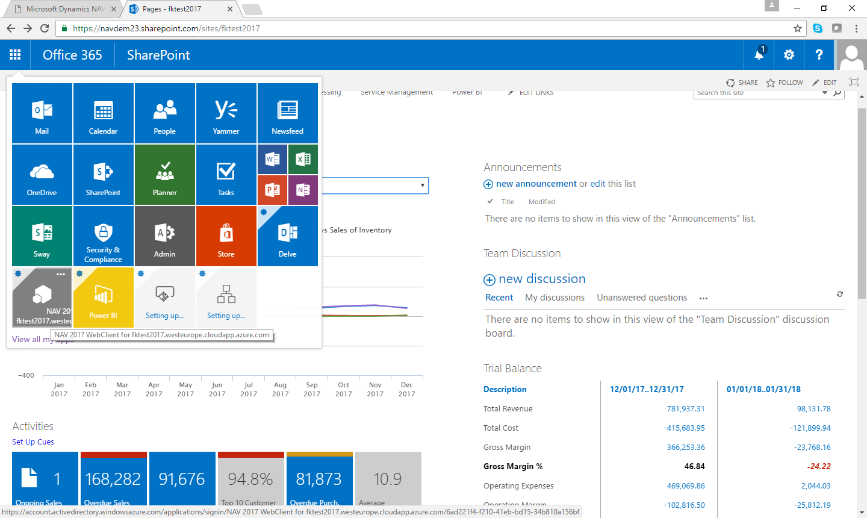This screenshot has height=518, width=867.
Task: Open the settings gear in header
Action: pos(789,55)
